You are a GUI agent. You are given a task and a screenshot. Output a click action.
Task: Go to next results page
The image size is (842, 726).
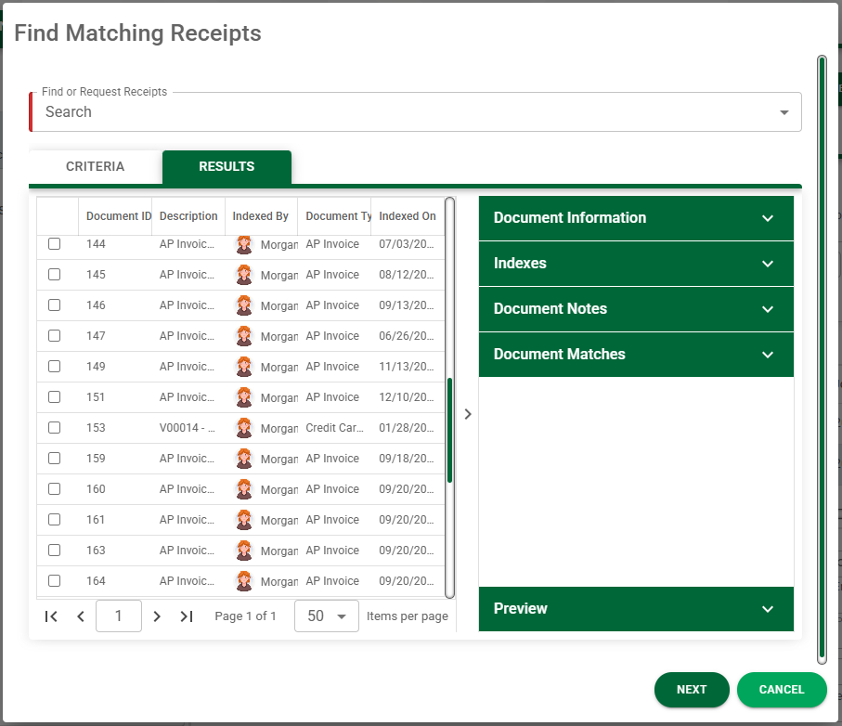[157, 616]
